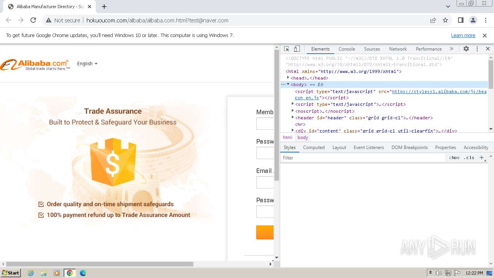
Task: Open the beacon_en.js script link
Action: pyautogui.click(x=391, y=95)
